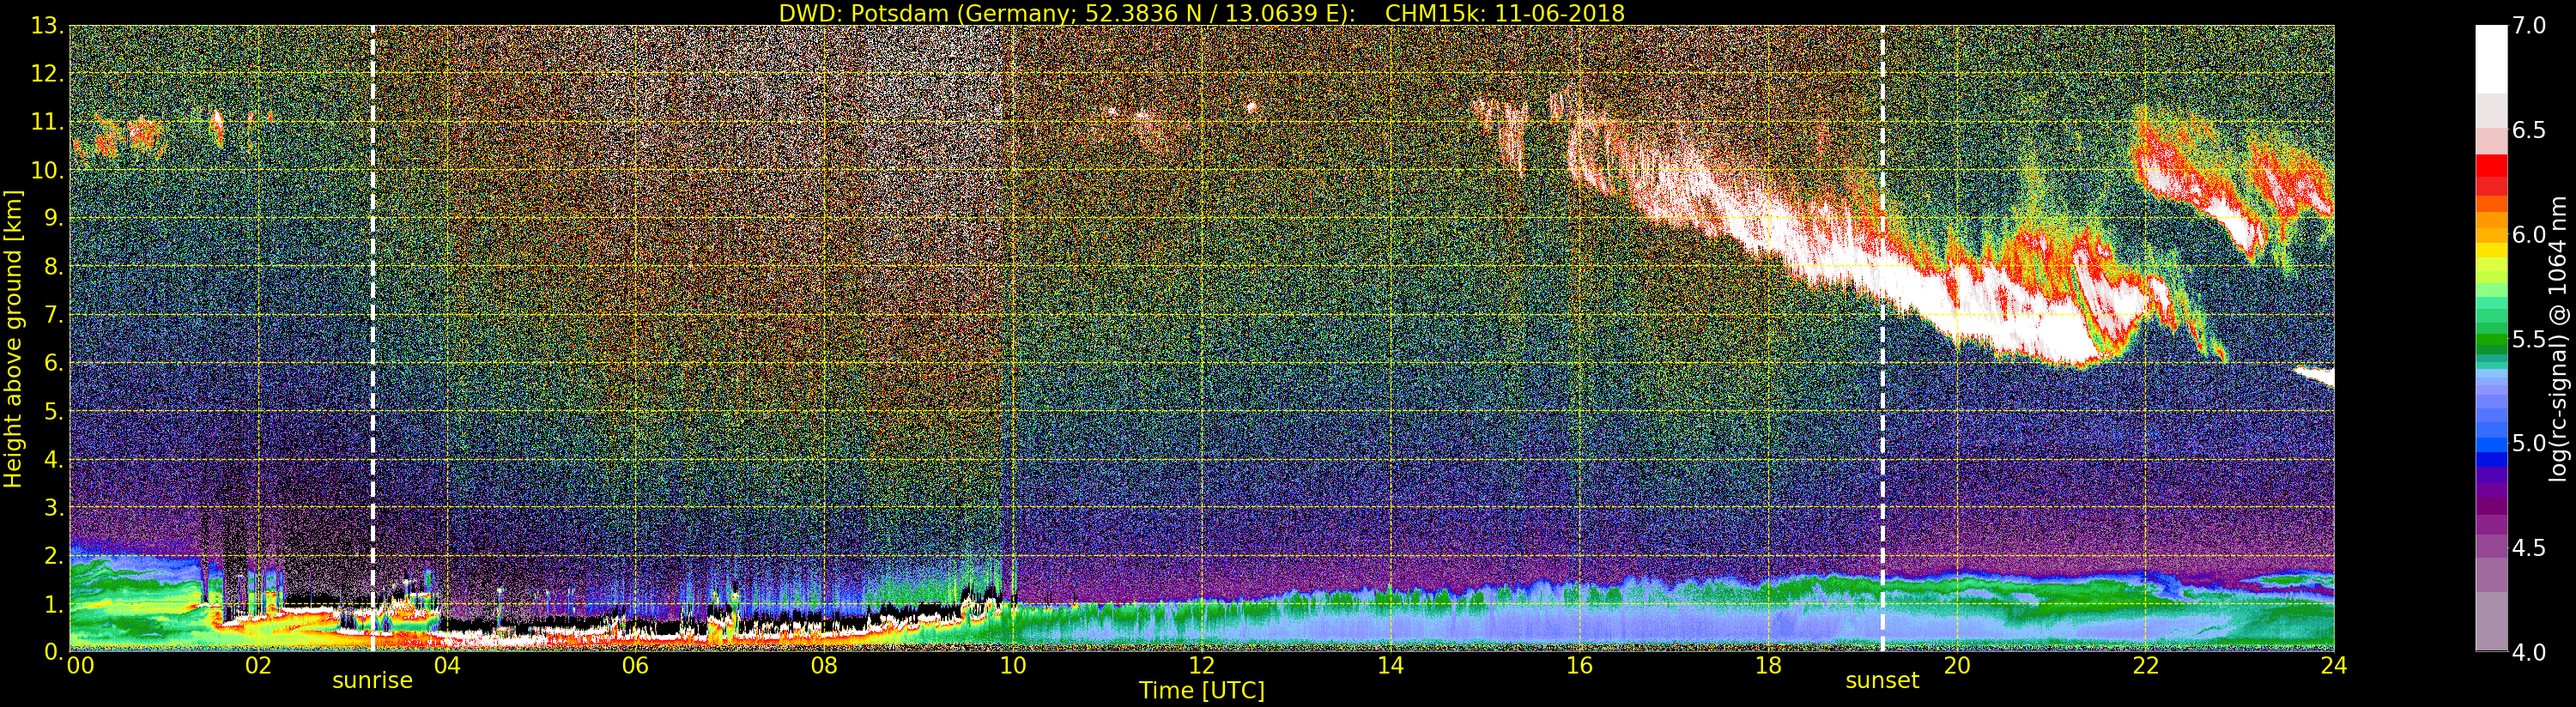Click the '7.' height axis tick label

click(54, 315)
